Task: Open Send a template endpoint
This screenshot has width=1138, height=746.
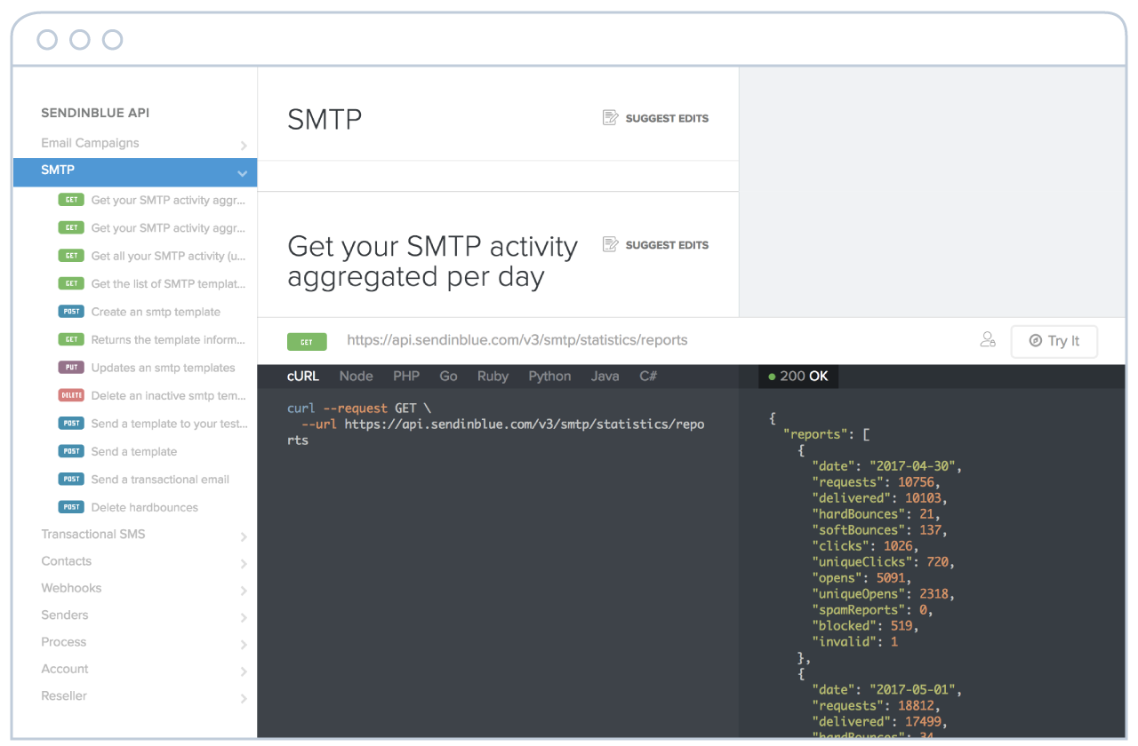Action: [x=134, y=451]
